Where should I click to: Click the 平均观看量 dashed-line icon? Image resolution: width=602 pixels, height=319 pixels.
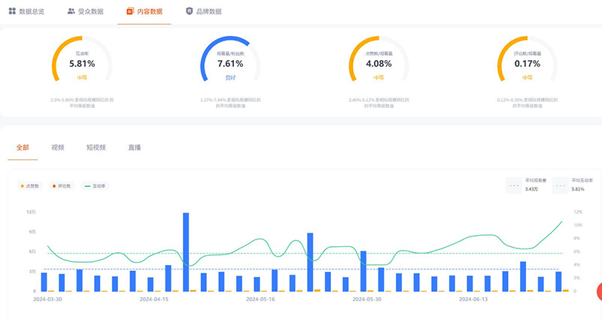(x=515, y=185)
